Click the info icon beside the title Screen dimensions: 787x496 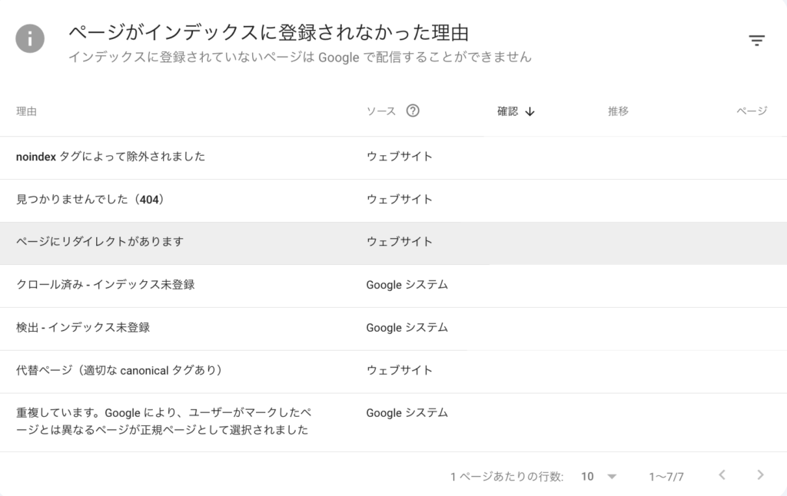pos(30,38)
